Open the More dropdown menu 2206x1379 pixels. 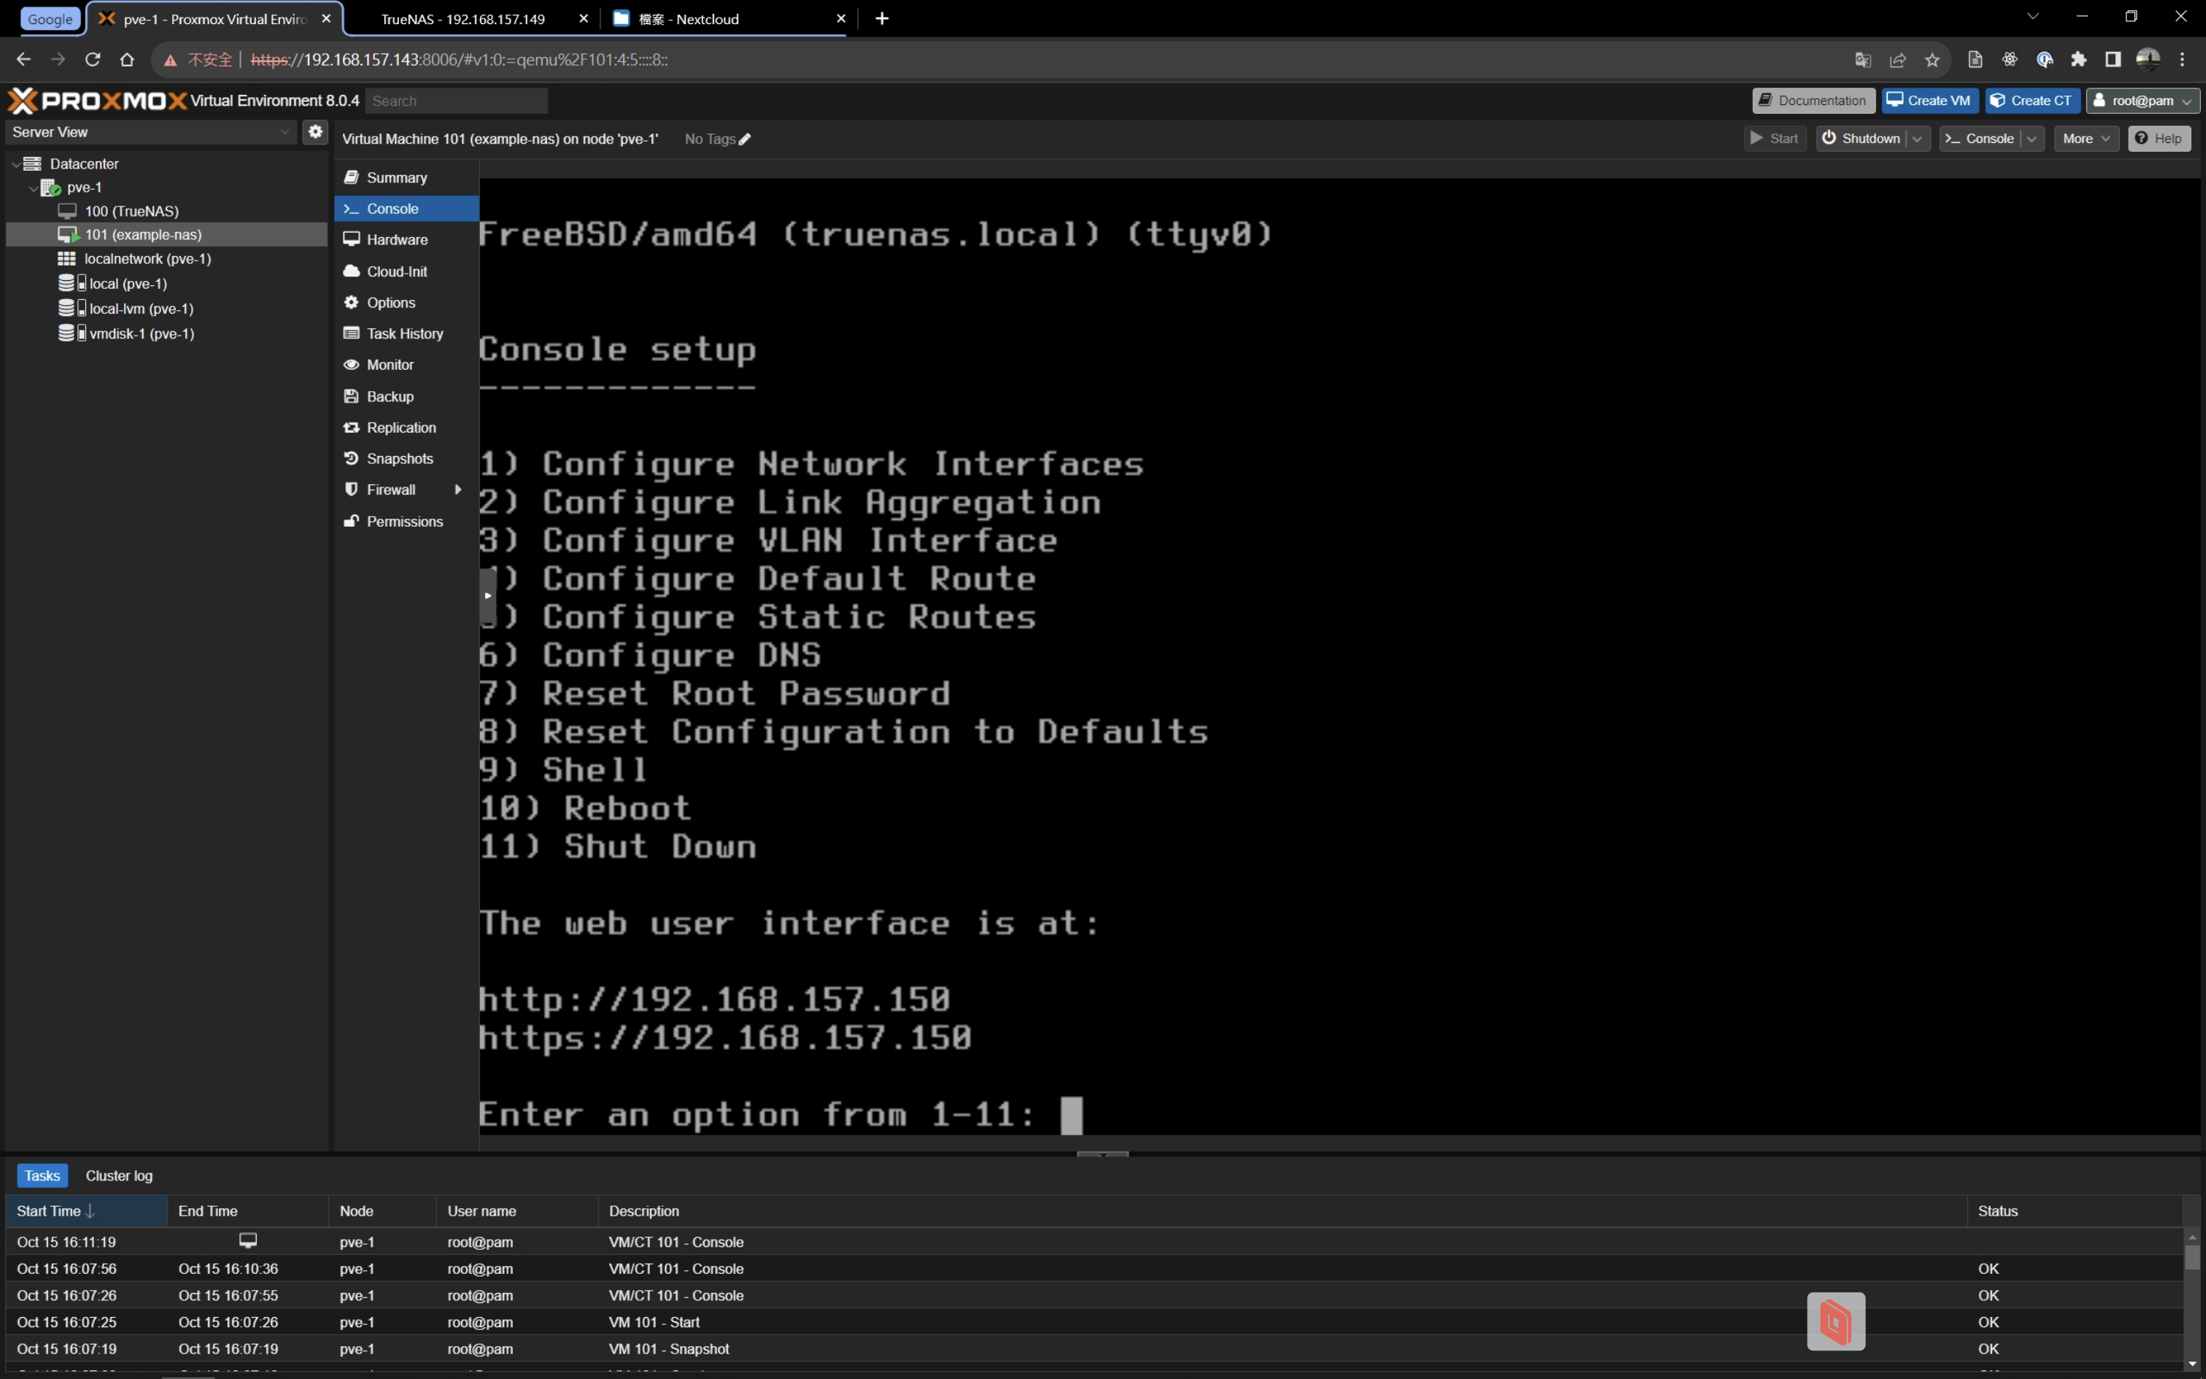(2086, 139)
